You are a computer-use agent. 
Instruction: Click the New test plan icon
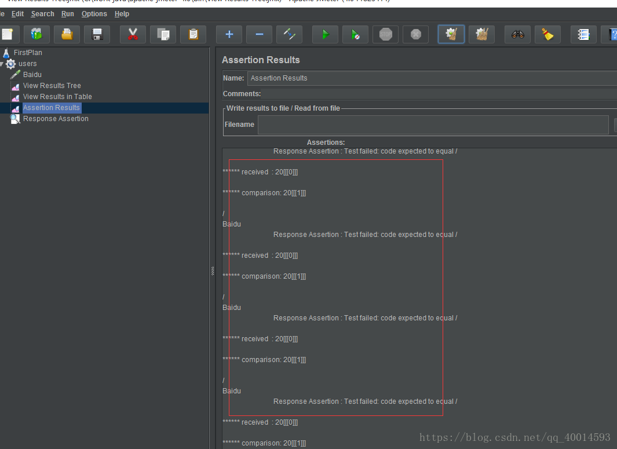point(8,34)
